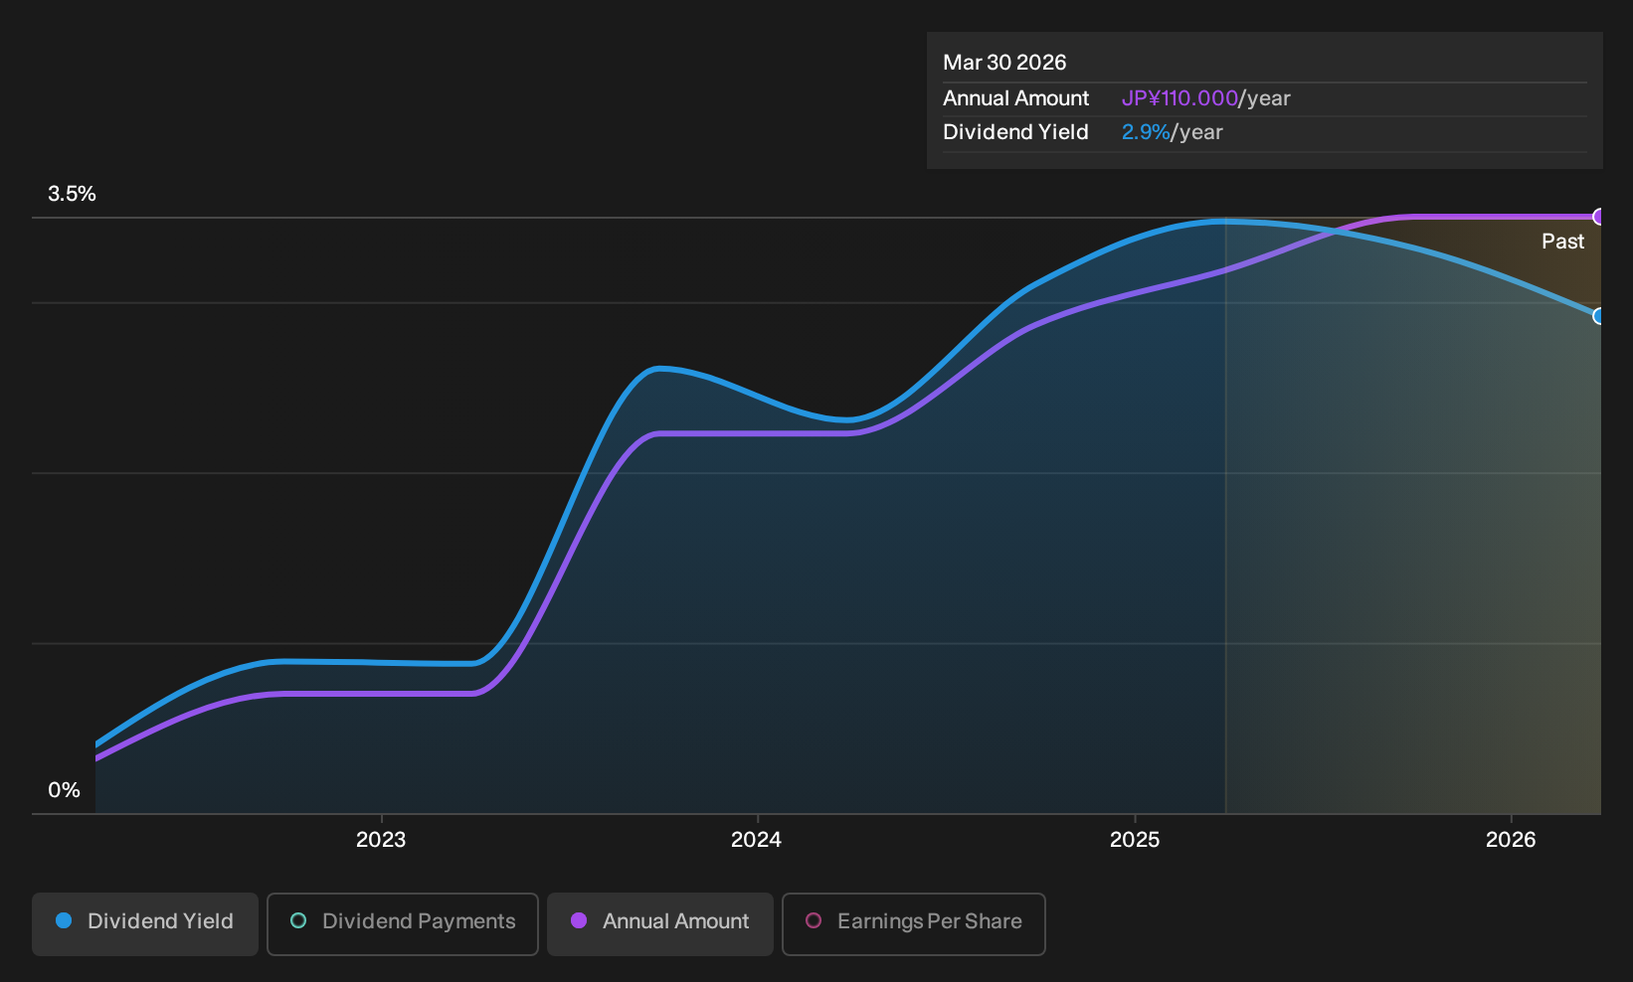Click the purple Annual Amount legend dot
The image size is (1633, 982).
tap(579, 921)
